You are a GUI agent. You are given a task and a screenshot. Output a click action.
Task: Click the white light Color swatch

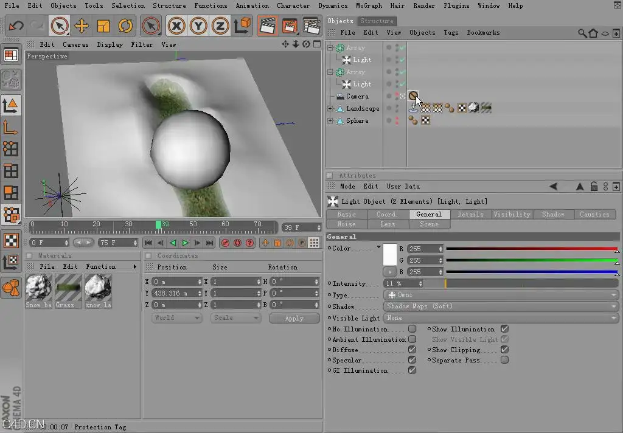pos(390,255)
